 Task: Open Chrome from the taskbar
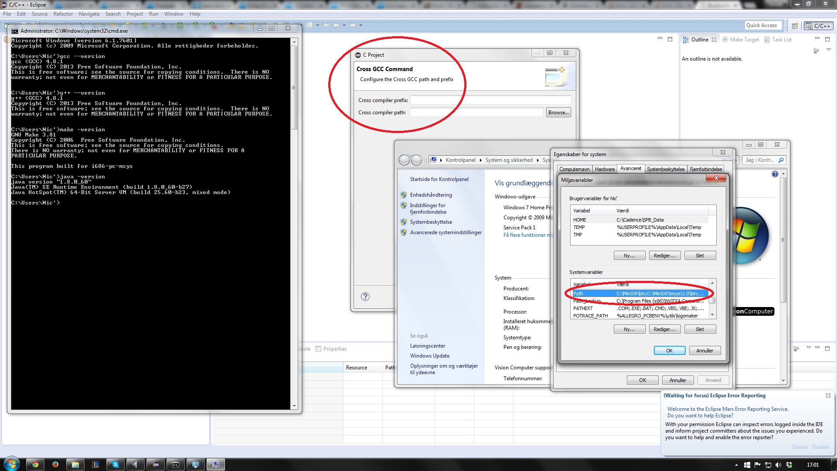pyautogui.click(x=35, y=464)
